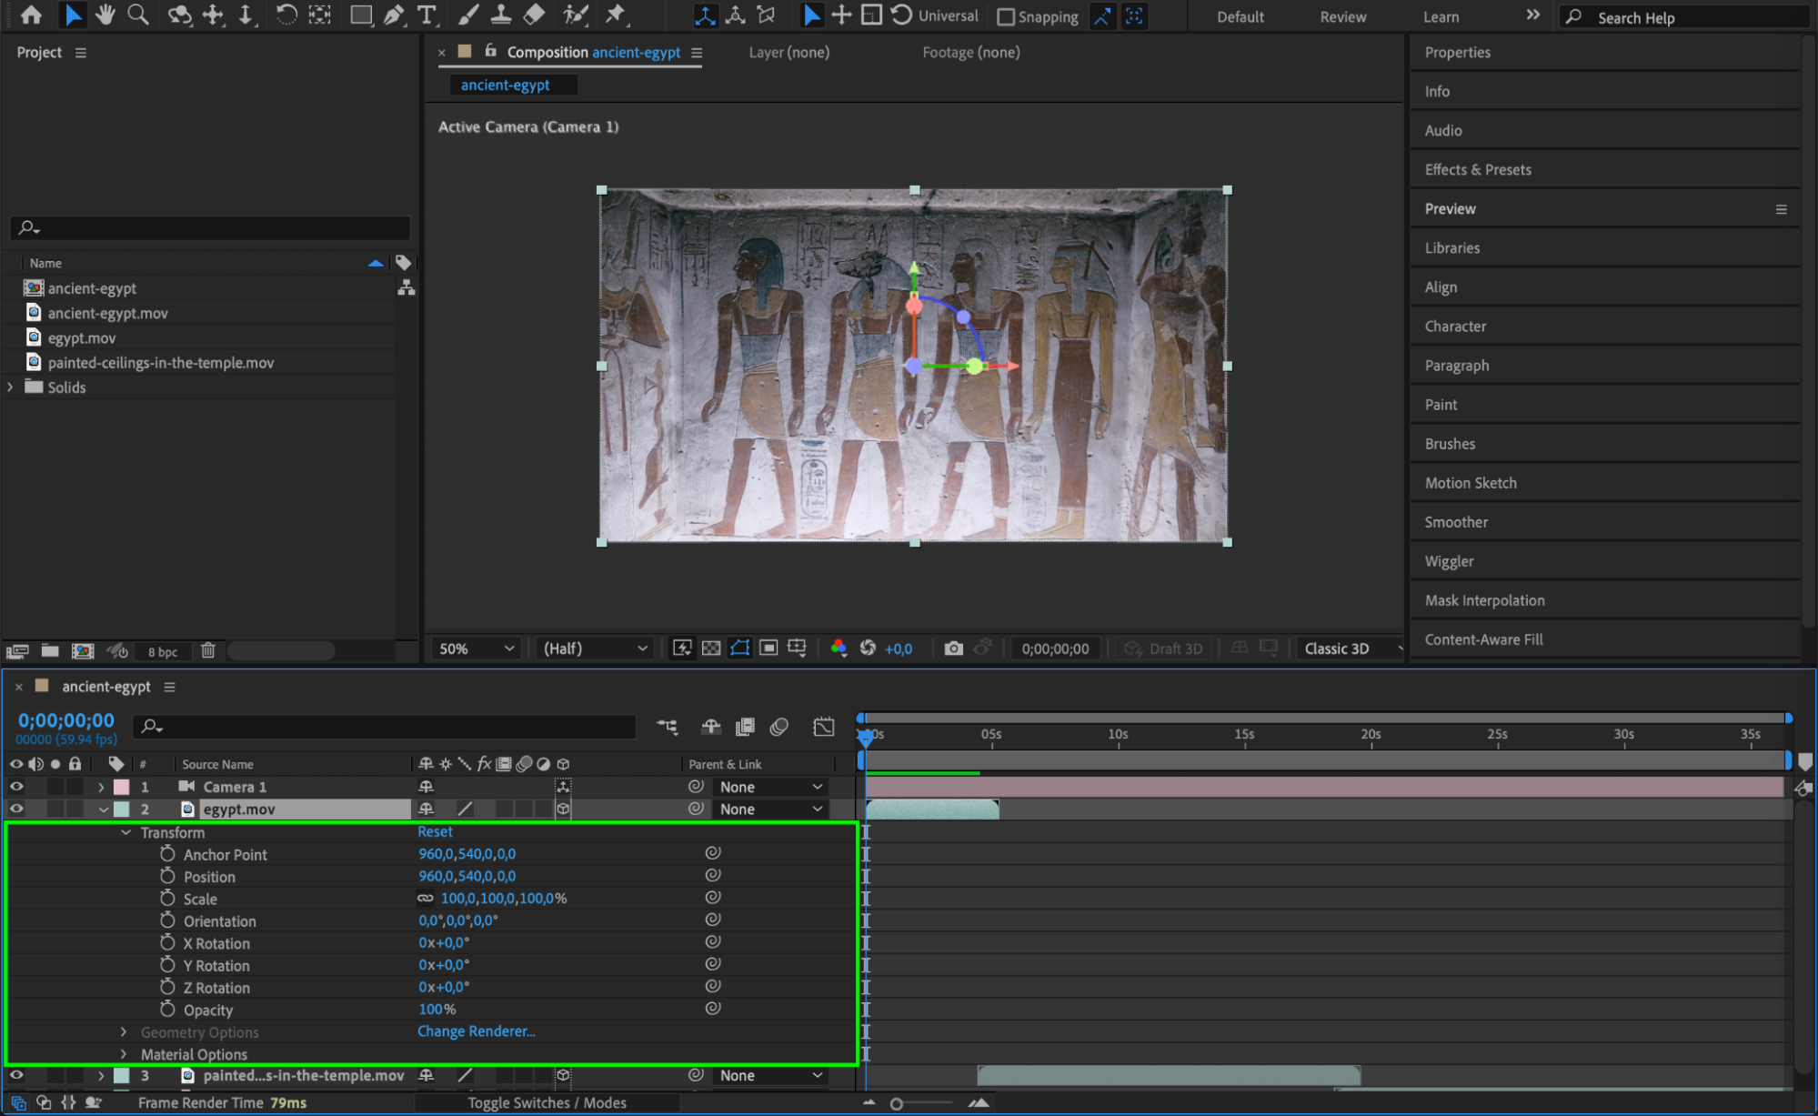Enable the Snapping checkbox

pos(1006,16)
